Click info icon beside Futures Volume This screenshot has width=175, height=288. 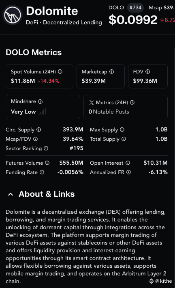point(47,163)
